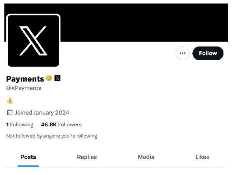Click the X affiliate badge beside Payments

pyautogui.click(x=57, y=78)
